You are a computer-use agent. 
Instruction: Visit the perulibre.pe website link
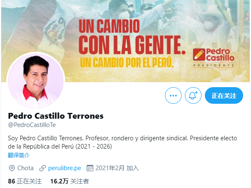pos(64,168)
